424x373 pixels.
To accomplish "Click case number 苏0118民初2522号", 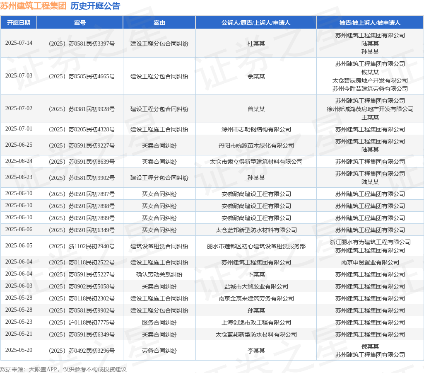I will (x=82, y=263).
